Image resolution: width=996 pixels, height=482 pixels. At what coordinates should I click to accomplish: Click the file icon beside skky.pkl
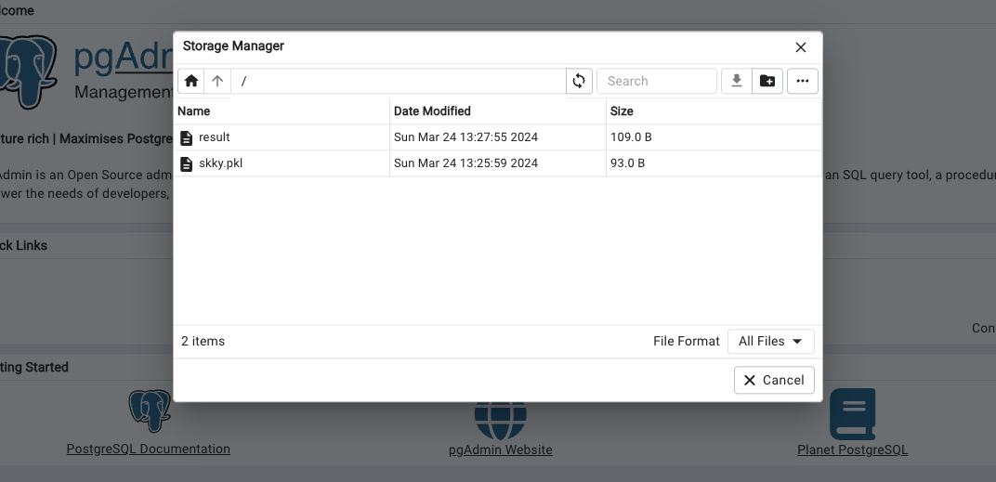point(187,163)
